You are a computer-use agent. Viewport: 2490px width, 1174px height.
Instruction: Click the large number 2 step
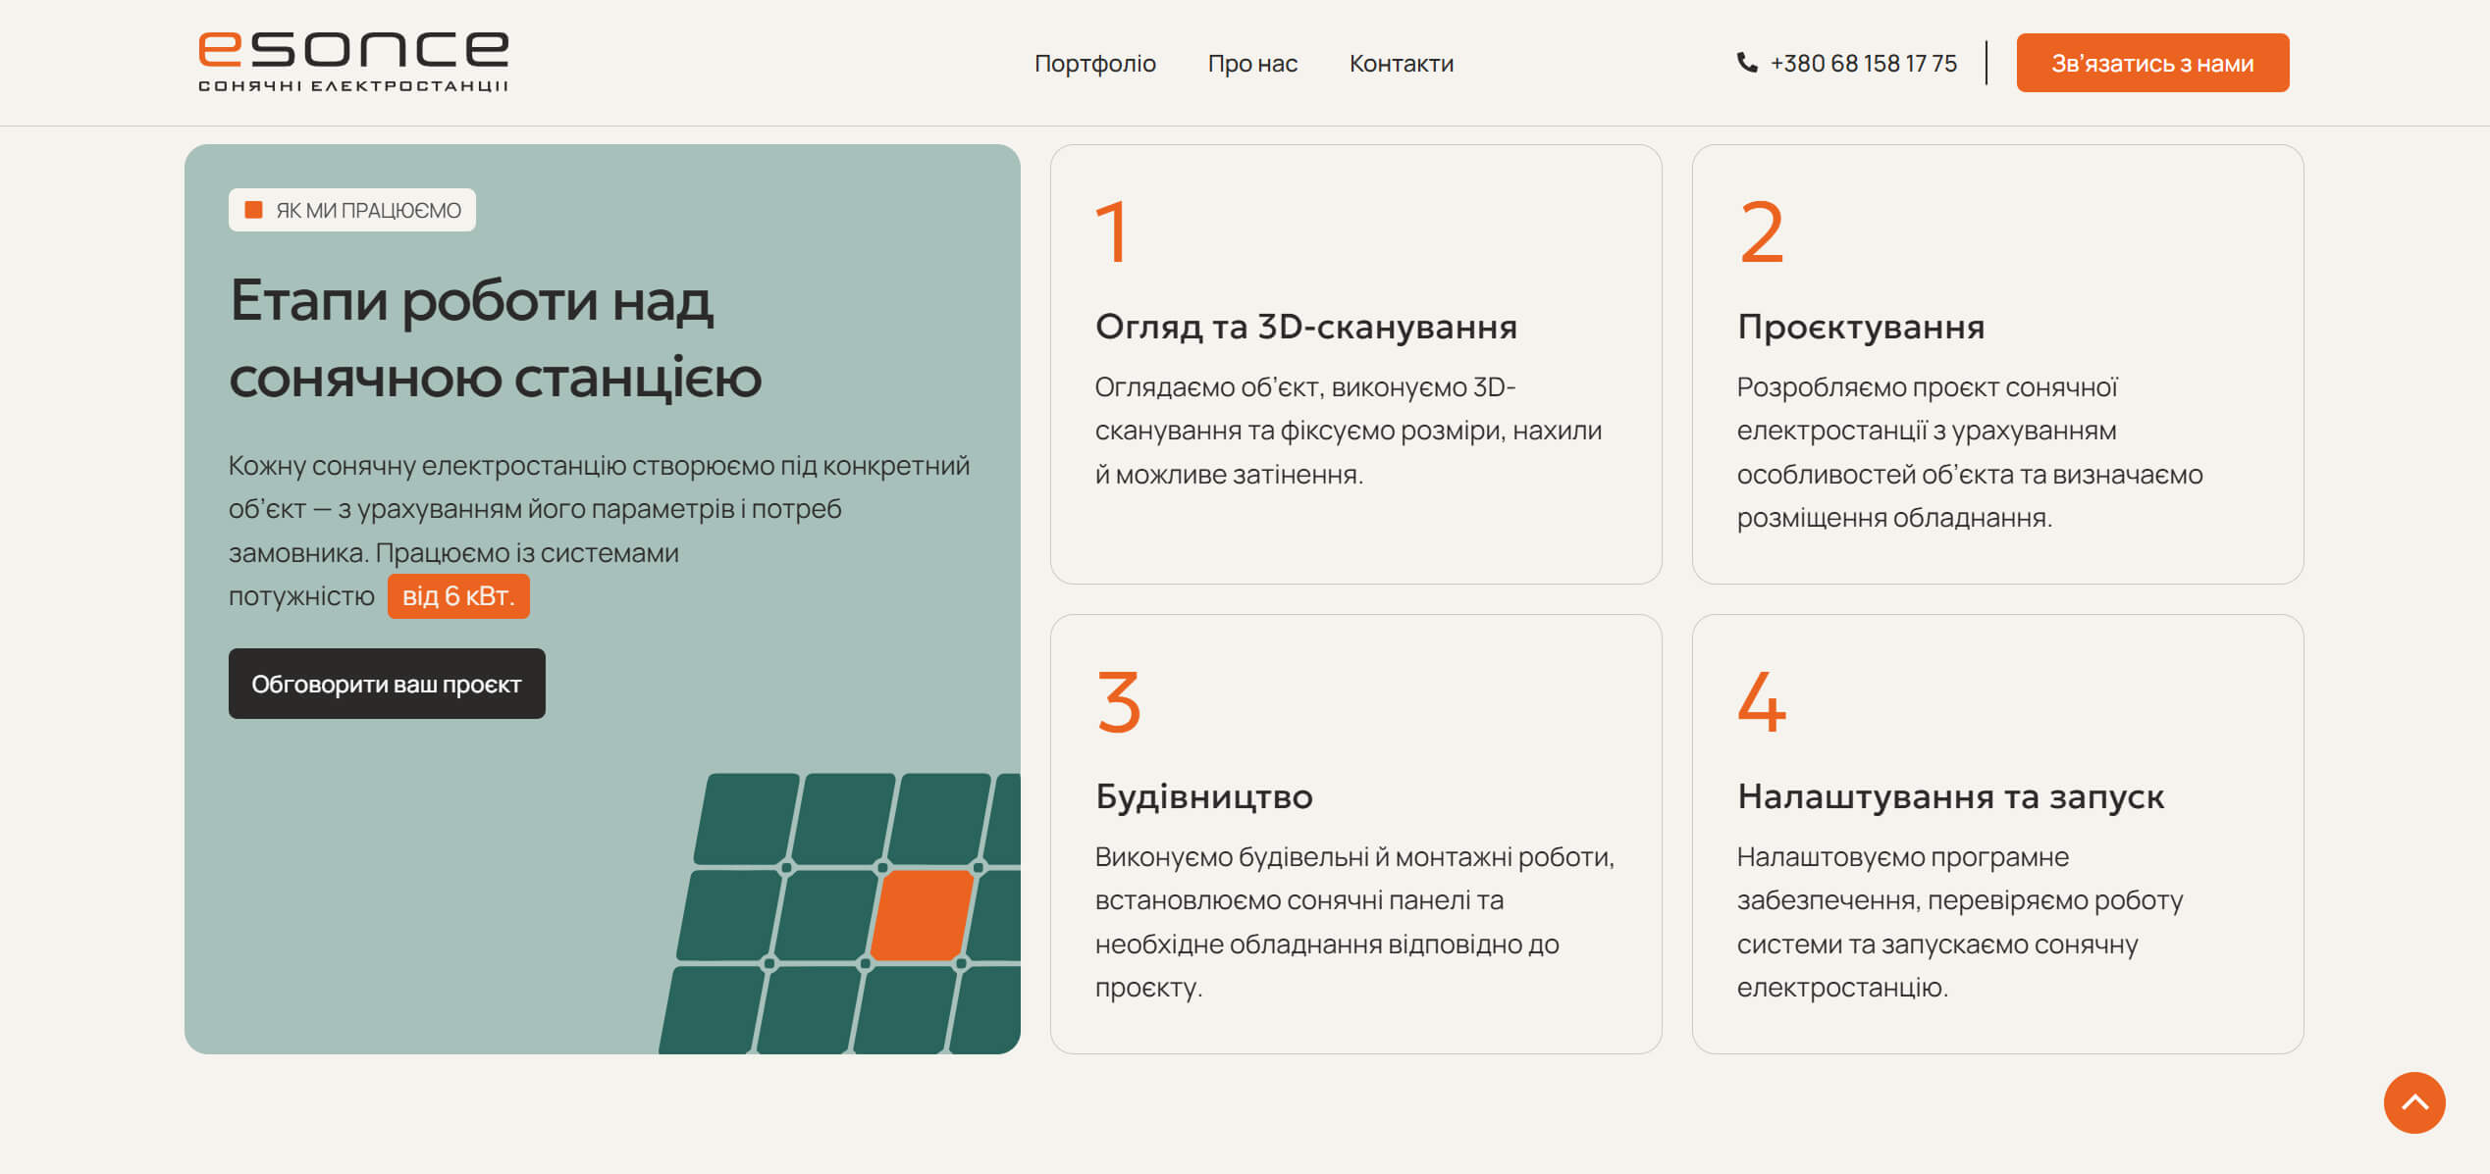tap(1761, 231)
